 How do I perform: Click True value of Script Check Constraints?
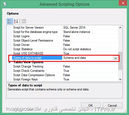[x=66, y=71]
